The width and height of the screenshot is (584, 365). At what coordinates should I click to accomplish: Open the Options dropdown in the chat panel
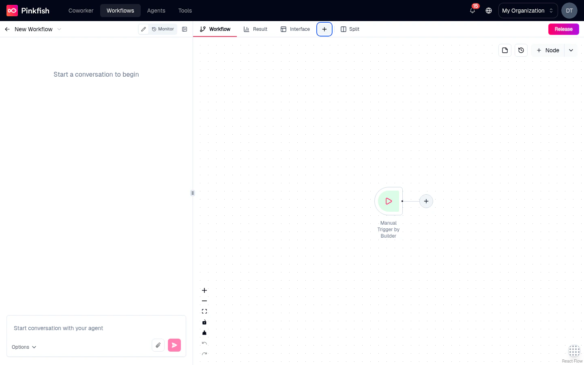click(x=23, y=347)
